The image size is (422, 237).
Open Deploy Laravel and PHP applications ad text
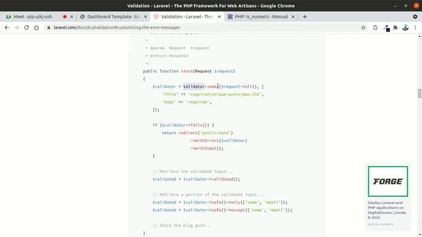pos(387,210)
